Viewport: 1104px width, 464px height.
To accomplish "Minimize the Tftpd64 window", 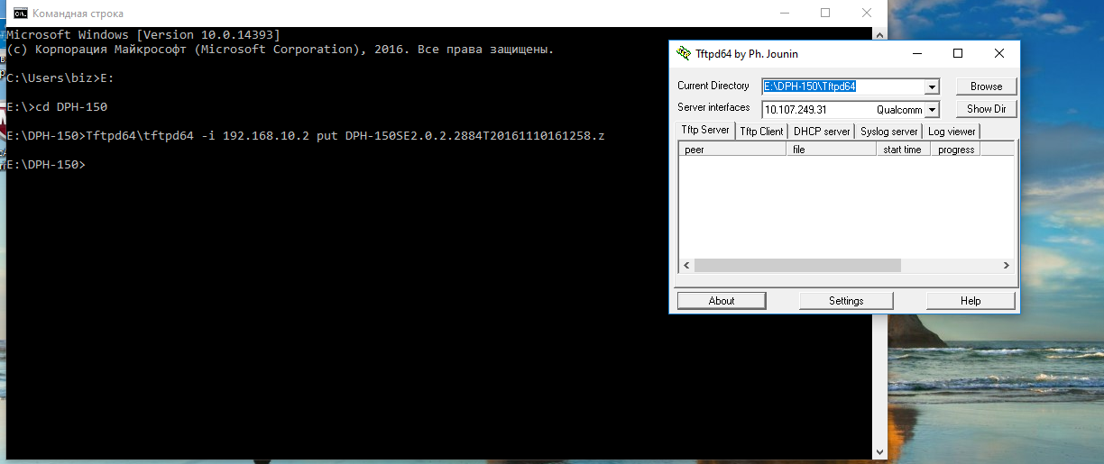I will point(916,54).
